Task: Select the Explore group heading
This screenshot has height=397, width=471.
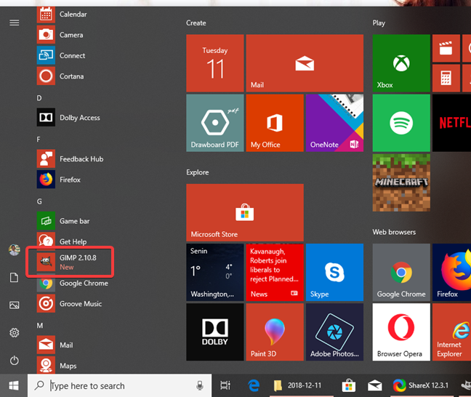Action: pyautogui.click(x=198, y=172)
